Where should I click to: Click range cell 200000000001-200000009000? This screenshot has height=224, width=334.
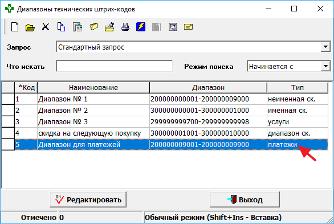click(x=208, y=99)
